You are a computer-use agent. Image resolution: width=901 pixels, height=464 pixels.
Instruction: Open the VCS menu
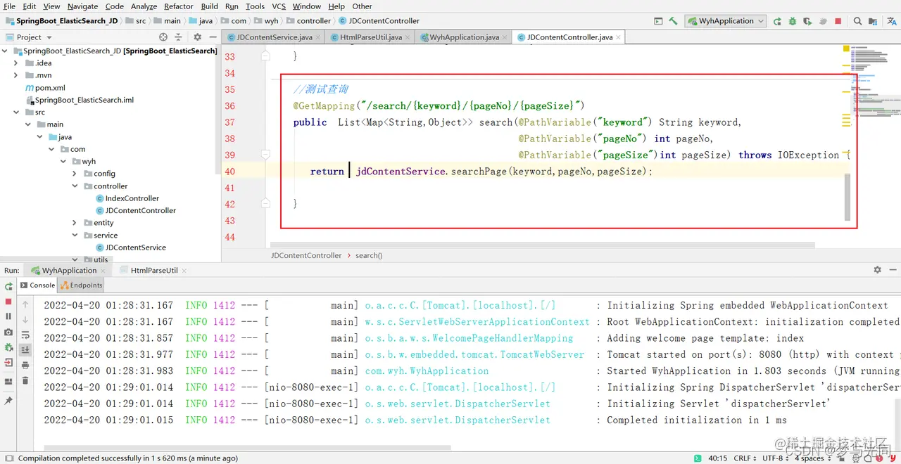click(x=279, y=6)
